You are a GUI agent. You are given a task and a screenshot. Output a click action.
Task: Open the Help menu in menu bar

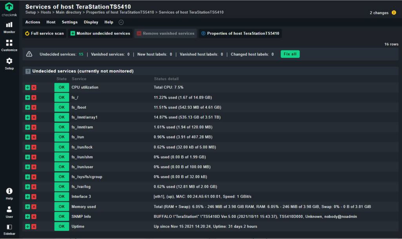click(x=109, y=22)
